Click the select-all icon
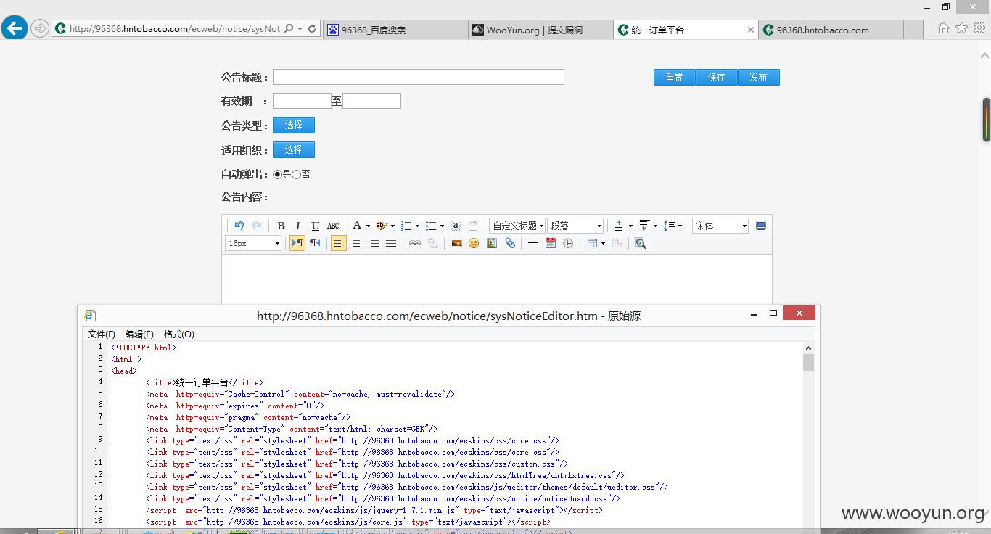Viewport: 991px width, 534px height. pyautogui.click(x=456, y=226)
